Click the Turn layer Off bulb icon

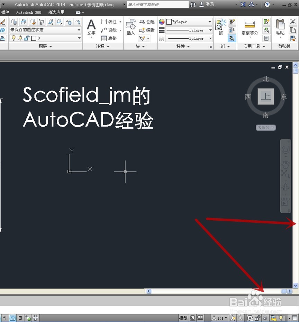[x=78, y=21]
